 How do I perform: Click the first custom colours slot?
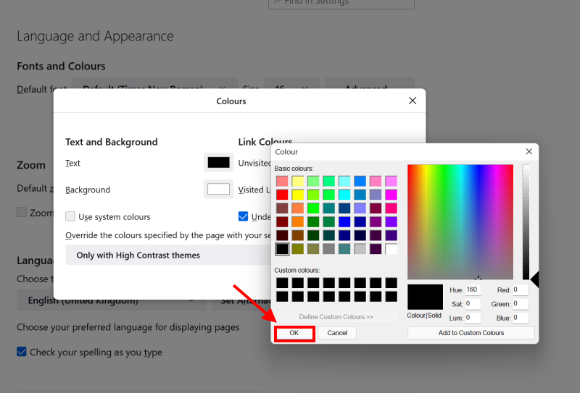pos(282,283)
